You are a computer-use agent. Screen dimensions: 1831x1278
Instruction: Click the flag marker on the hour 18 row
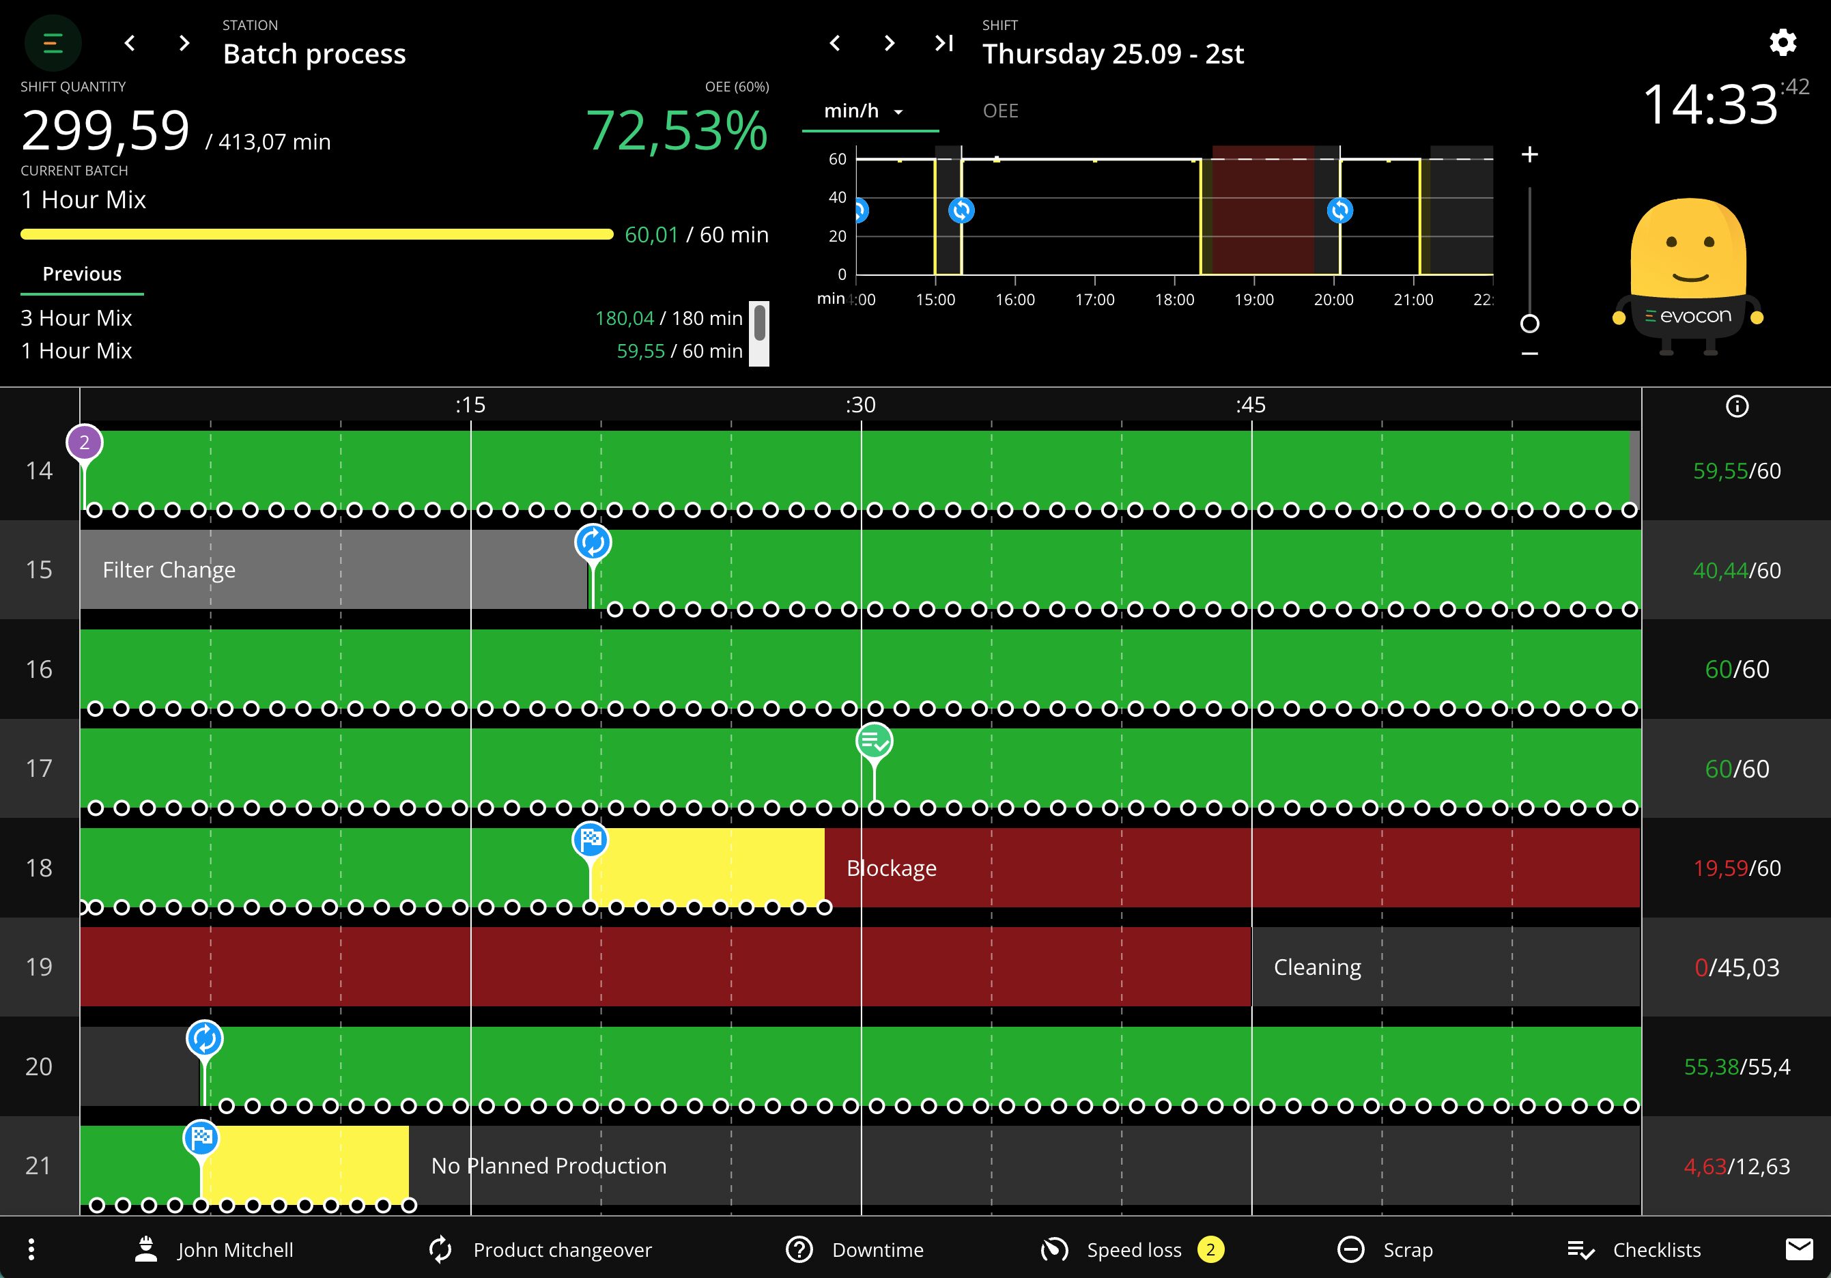[x=590, y=840]
